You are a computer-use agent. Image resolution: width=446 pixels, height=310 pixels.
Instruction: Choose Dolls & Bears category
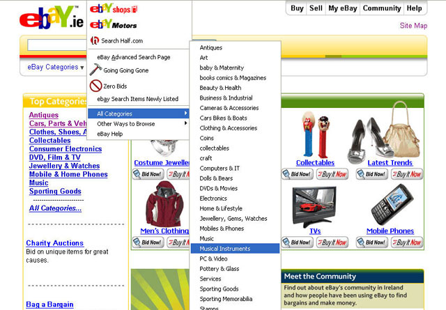point(216,178)
